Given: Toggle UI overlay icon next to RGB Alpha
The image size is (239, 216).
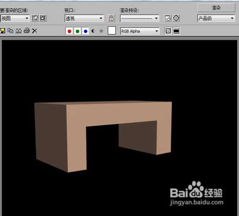Looking at the screenshot, I should tap(168, 31).
